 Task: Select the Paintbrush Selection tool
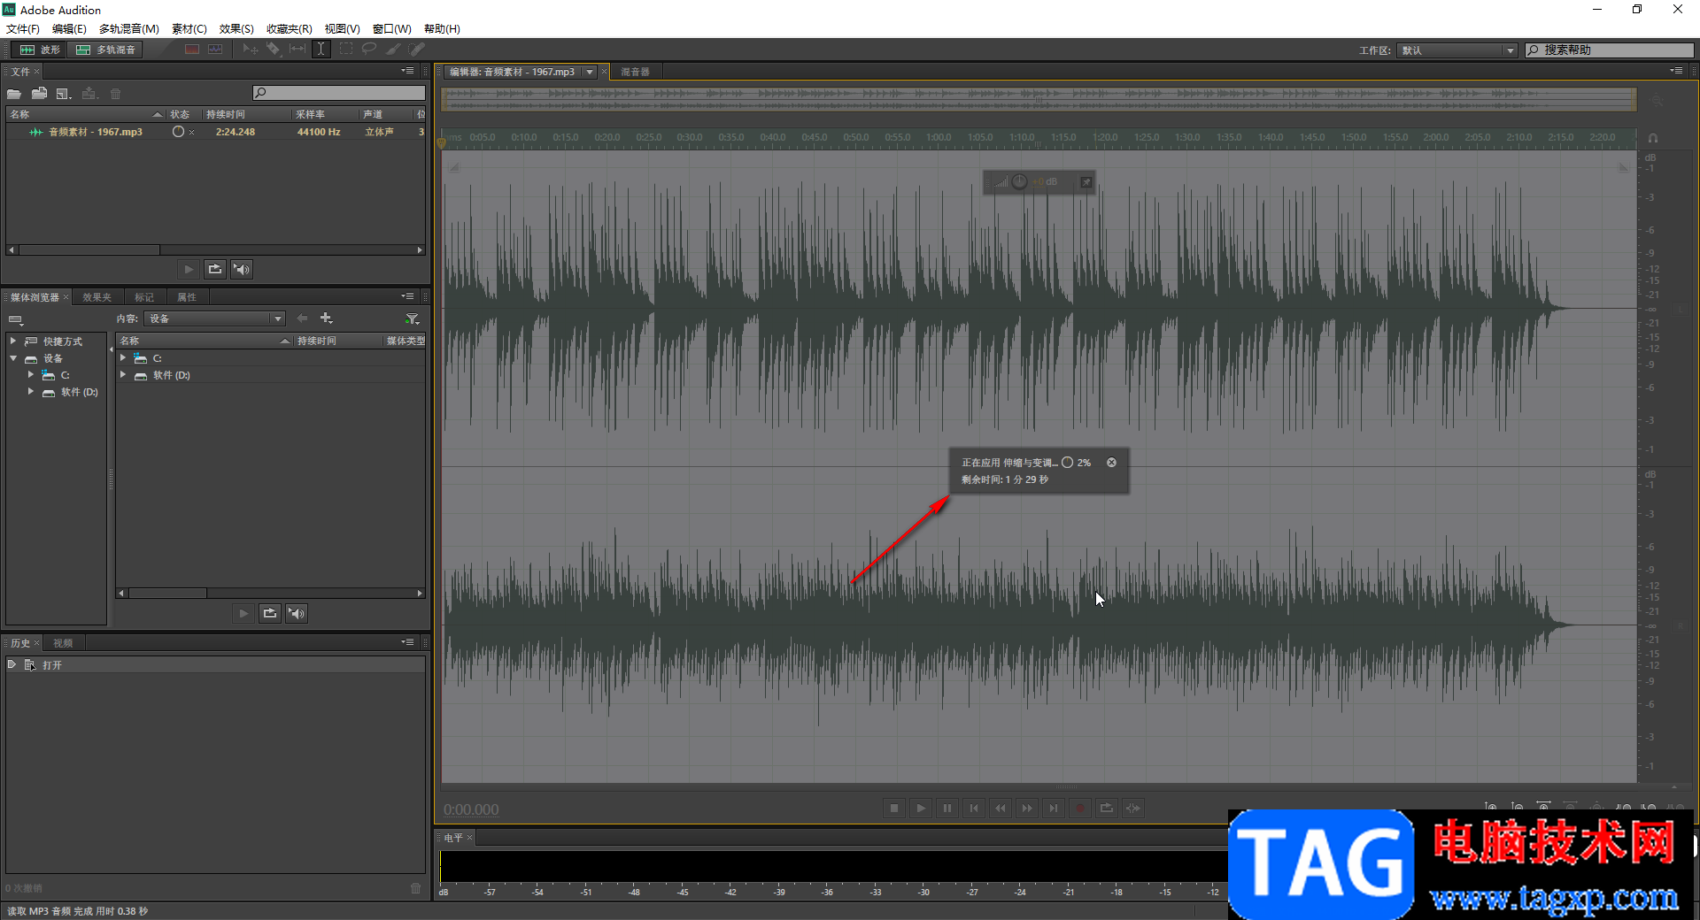coord(393,50)
